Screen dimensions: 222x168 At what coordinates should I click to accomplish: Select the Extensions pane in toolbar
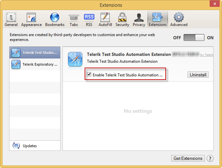pyautogui.click(x=158, y=20)
